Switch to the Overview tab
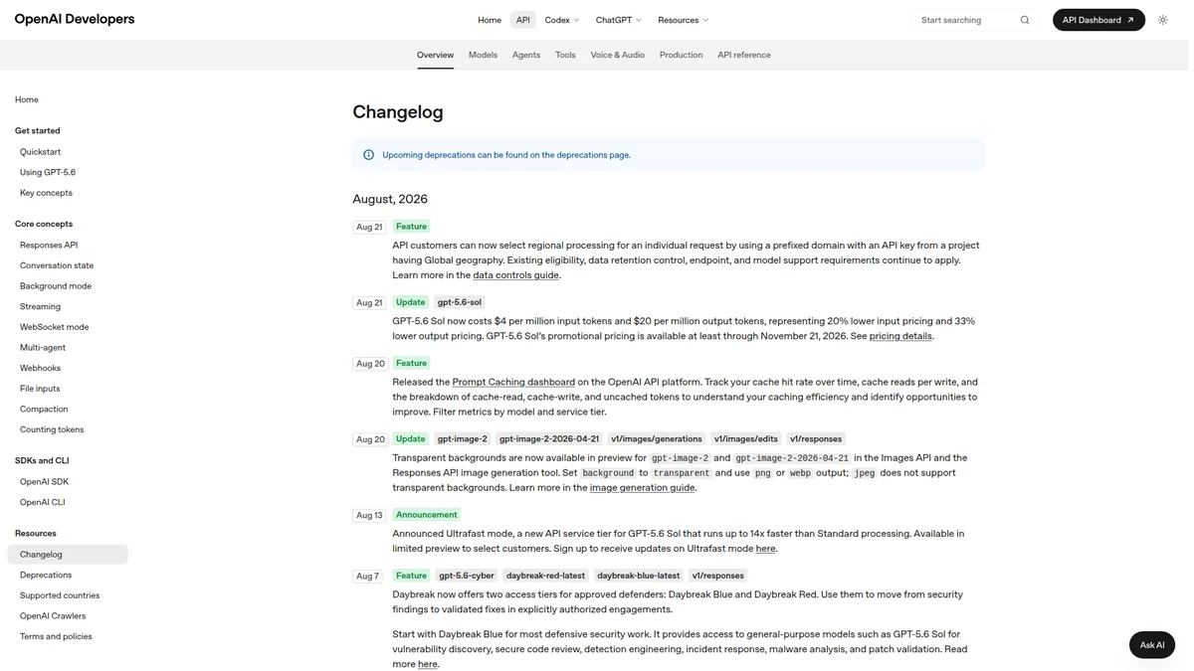 (x=435, y=55)
